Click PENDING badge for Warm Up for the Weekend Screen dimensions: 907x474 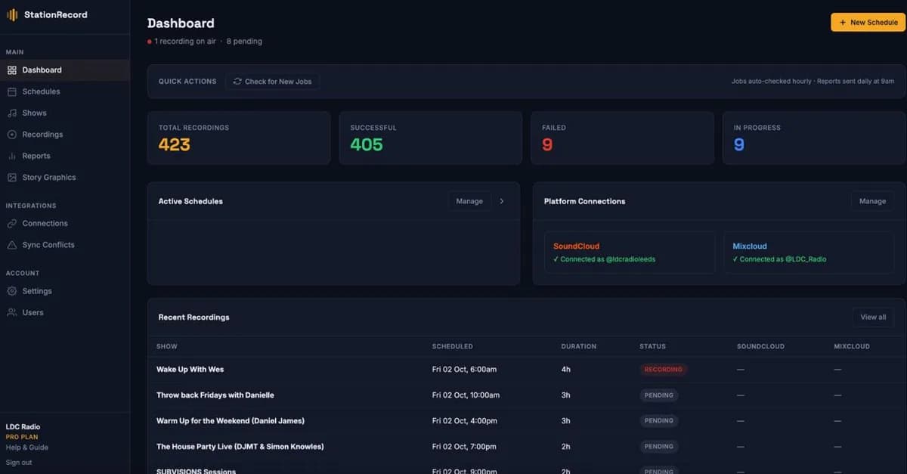tap(659, 421)
